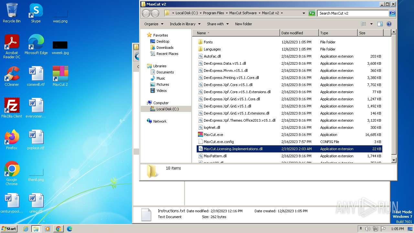This screenshot has height=233, width=414.
Task: Open view options dropdown arrow
Action: (x=371, y=24)
